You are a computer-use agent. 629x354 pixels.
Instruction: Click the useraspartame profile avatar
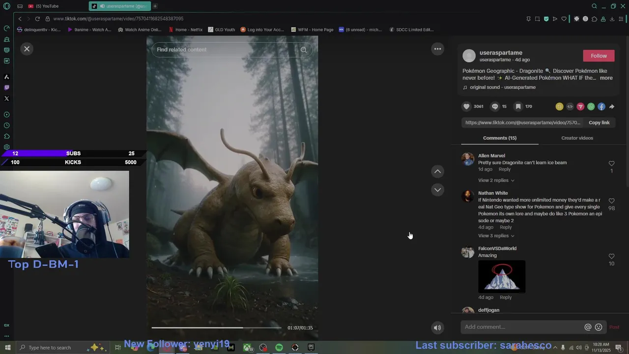(469, 56)
